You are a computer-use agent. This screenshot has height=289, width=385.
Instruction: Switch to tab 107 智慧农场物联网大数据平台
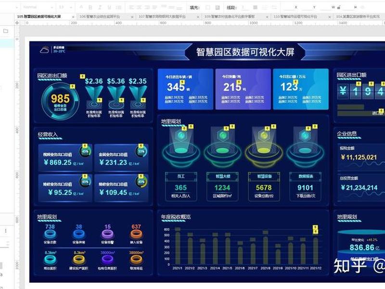click(x=162, y=16)
